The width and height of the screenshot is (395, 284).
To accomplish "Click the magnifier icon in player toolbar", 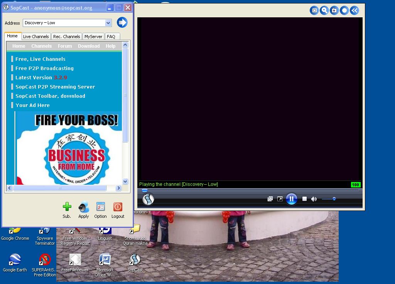I will tap(324, 10).
